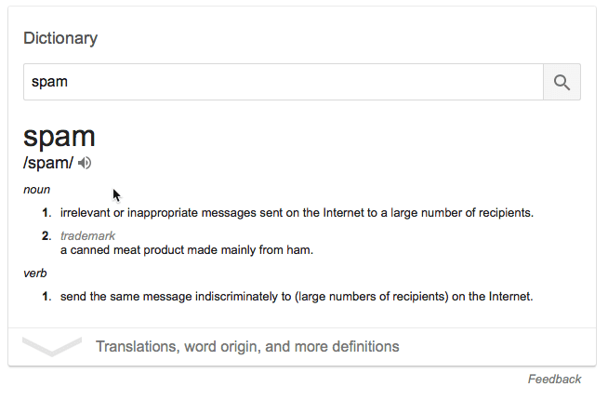Click number 1 beside the verb definition

point(46,297)
